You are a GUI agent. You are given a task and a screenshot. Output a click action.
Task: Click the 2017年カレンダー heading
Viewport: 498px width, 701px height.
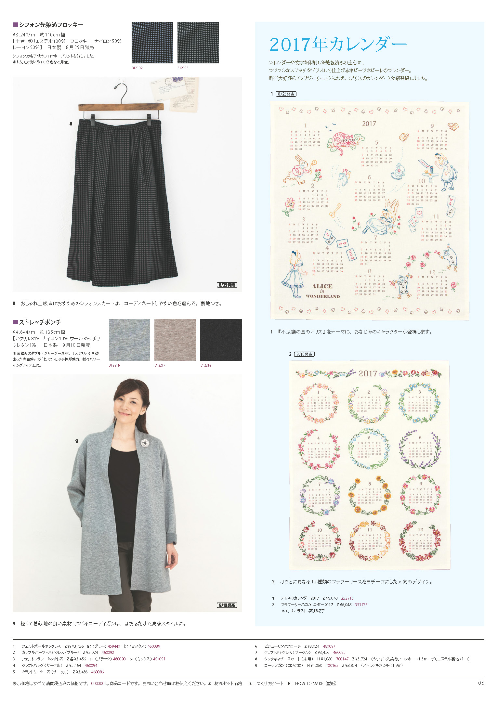coord(338,45)
